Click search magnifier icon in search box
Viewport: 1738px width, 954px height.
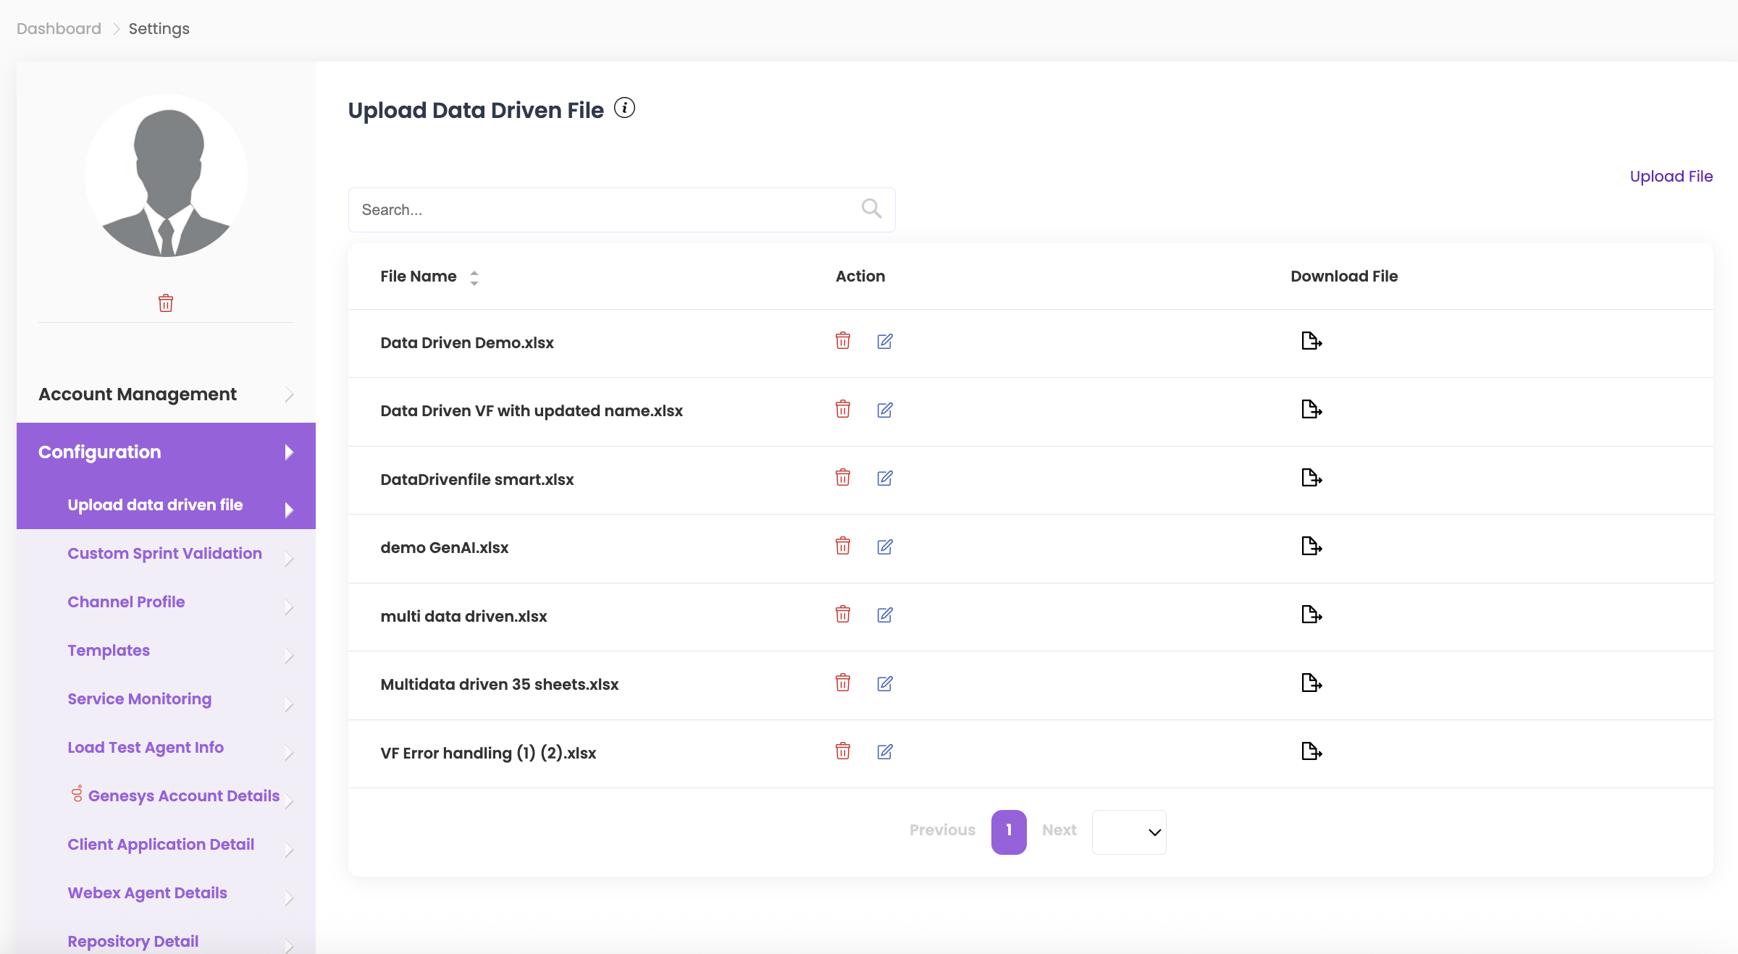pyautogui.click(x=871, y=209)
